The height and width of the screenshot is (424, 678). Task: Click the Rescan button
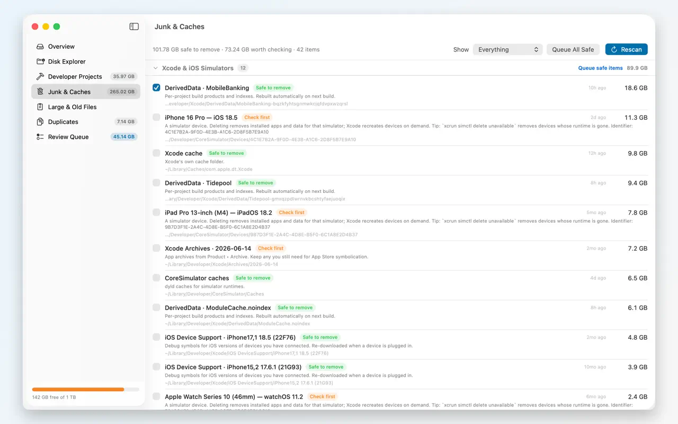pyautogui.click(x=626, y=49)
